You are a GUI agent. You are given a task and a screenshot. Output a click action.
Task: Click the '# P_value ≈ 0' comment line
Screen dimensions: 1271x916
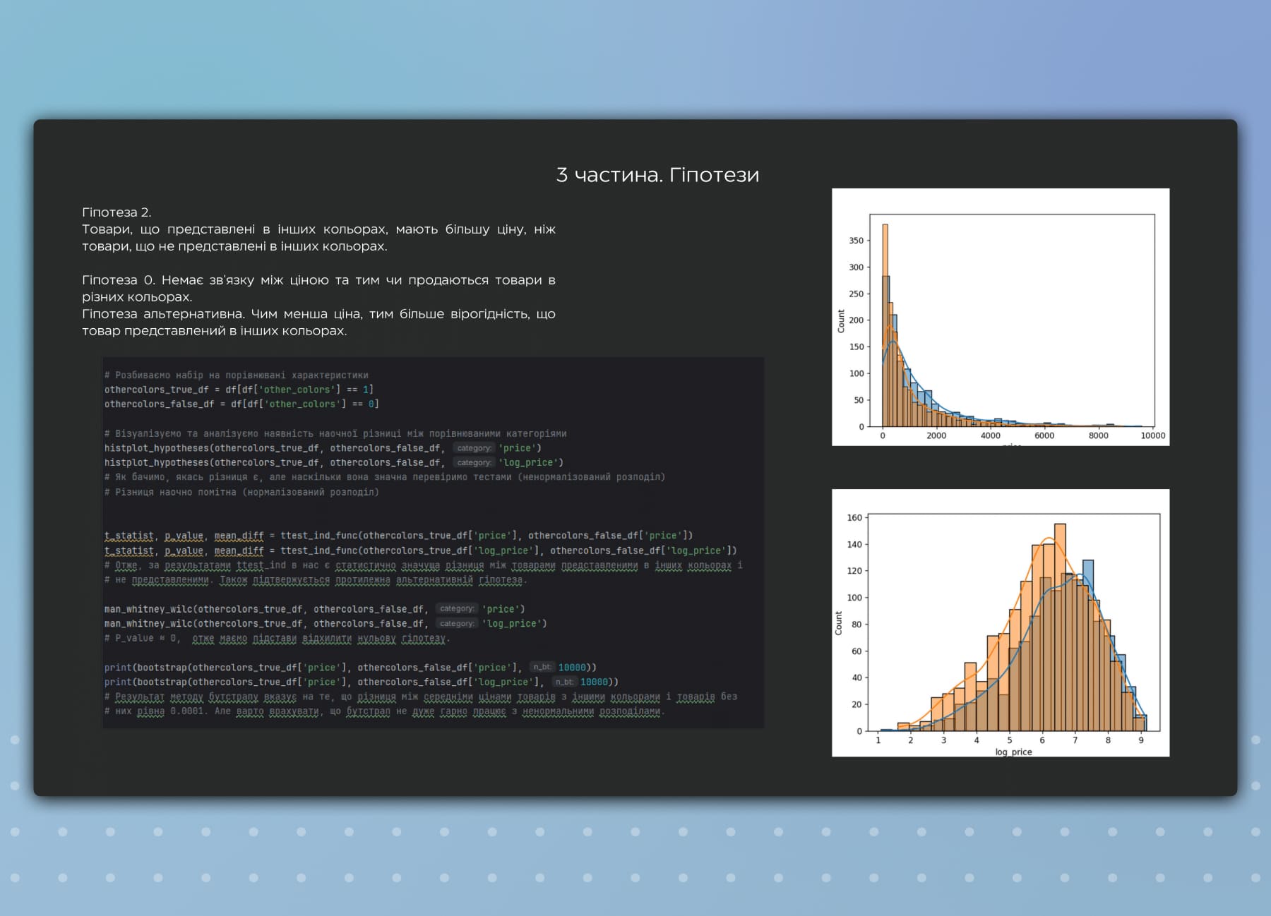point(277,639)
